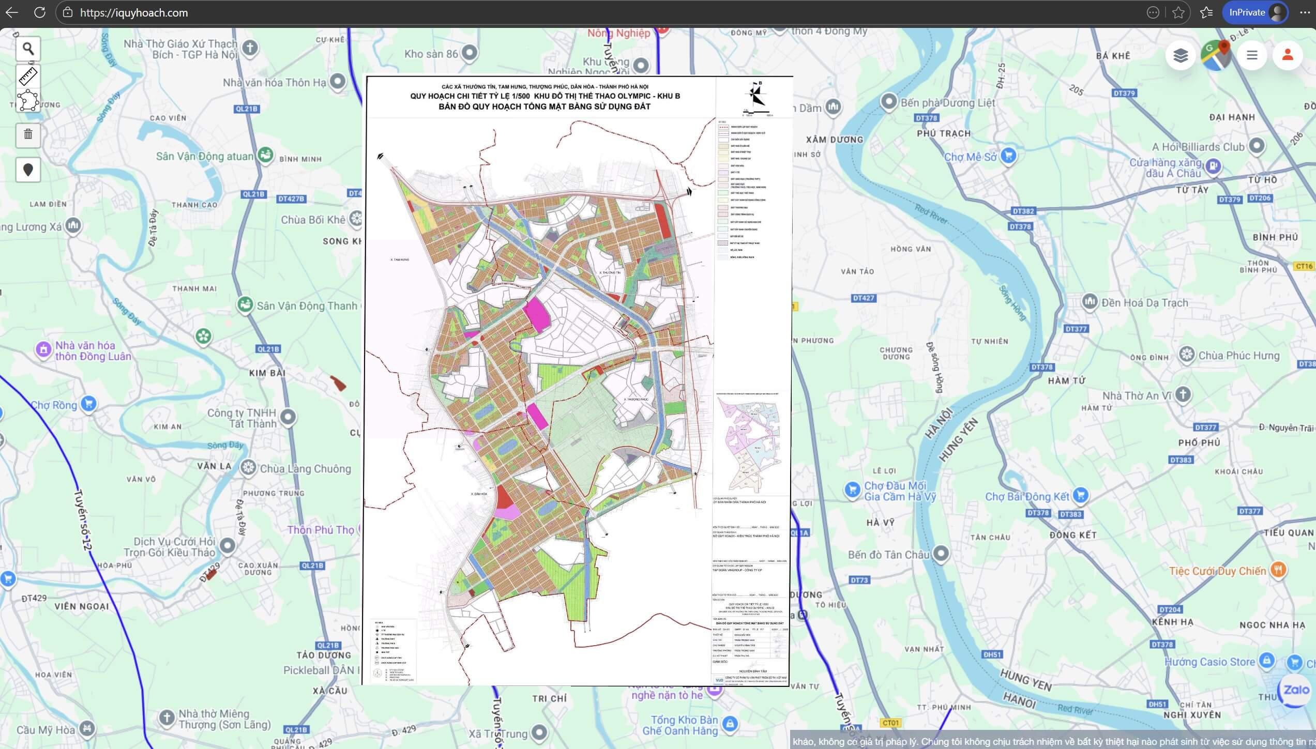The image size is (1316, 749).
Task: Open the map search magnifier tool
Action: tap(28, 49)
